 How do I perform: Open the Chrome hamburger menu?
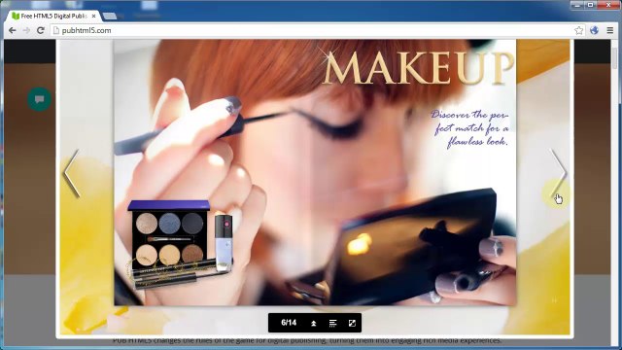pos(610,30)
